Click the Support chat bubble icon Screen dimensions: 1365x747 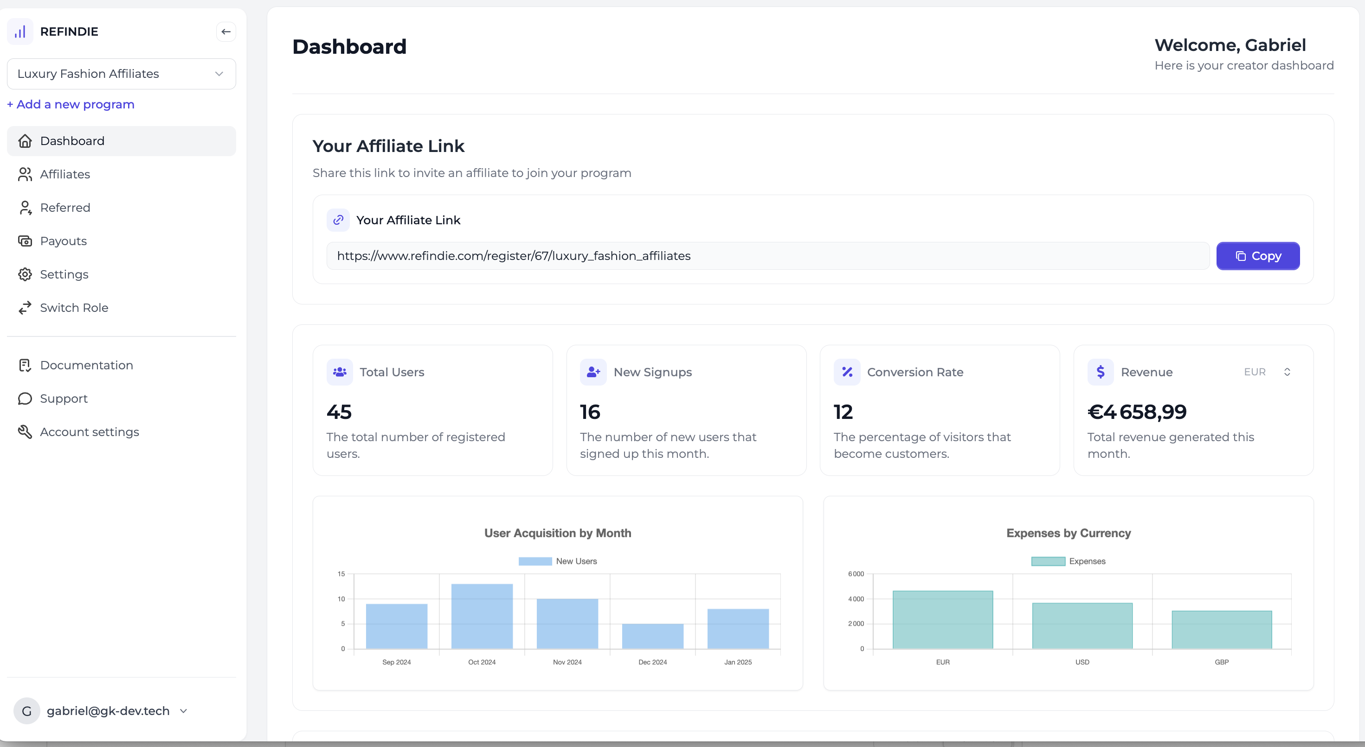(x=25, y=399)
